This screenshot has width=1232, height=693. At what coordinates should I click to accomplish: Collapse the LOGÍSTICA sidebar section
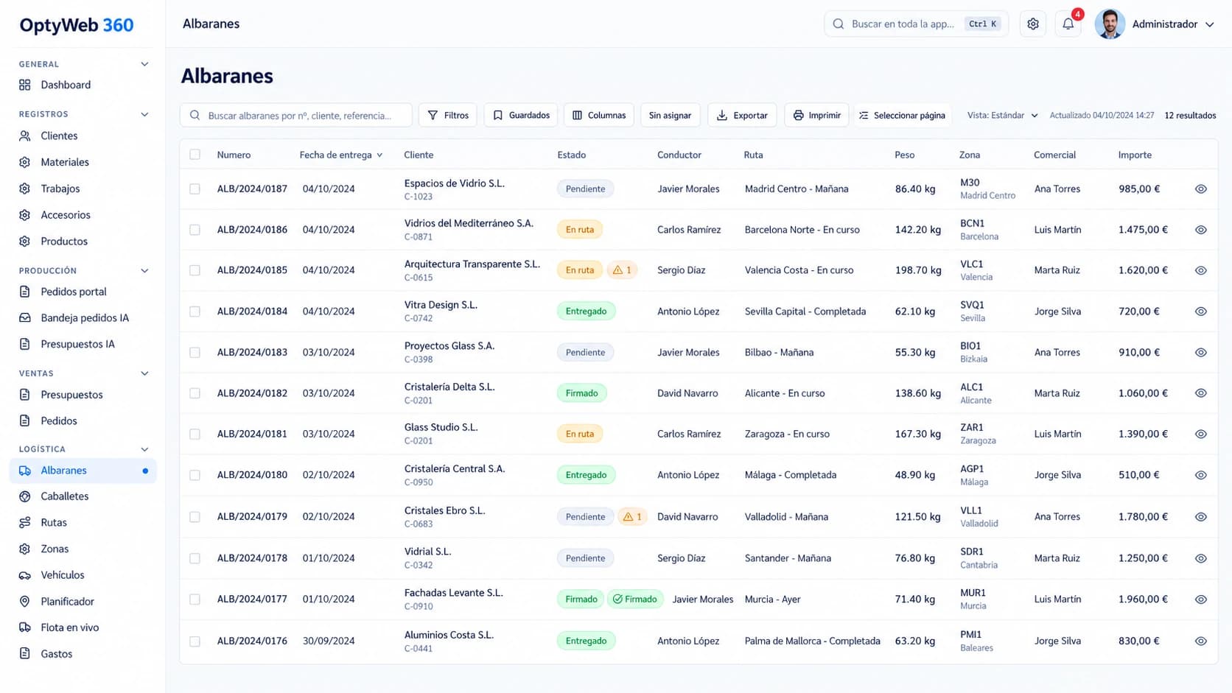coord(144,449)
